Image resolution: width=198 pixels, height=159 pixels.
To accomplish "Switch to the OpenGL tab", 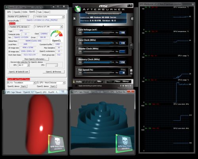I will click(17, 12).
